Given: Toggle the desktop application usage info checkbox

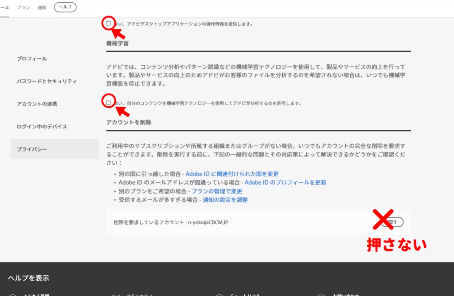Looking at the screenshot, I should coord(109,23).
